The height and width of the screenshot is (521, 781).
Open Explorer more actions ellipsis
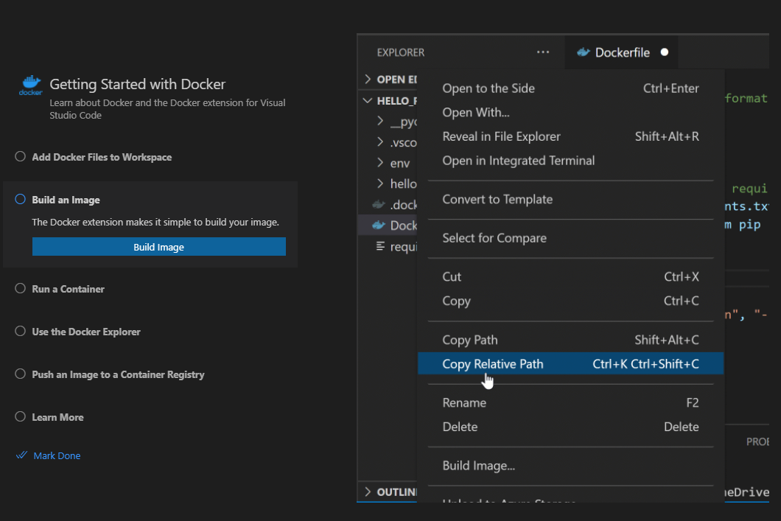coord(543,52)
